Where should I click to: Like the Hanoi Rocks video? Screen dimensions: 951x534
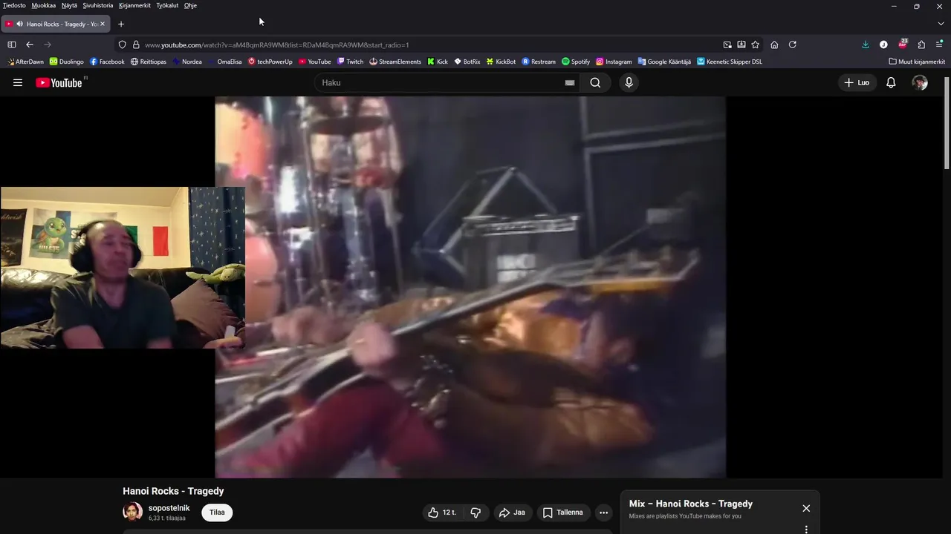[442, 512]
